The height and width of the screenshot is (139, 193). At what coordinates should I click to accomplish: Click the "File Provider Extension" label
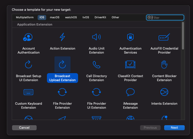[x=62, y=105]
